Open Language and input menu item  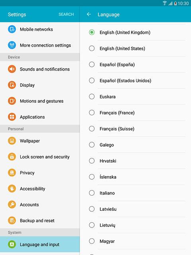[40, 244]
